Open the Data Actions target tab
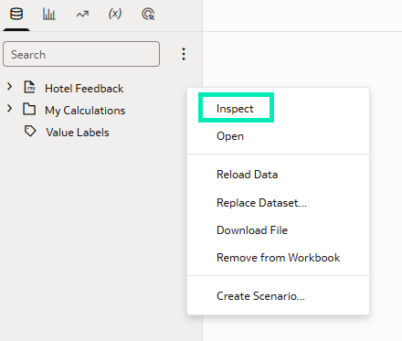This screenshot has height=341, width=402. click(148, 14)
